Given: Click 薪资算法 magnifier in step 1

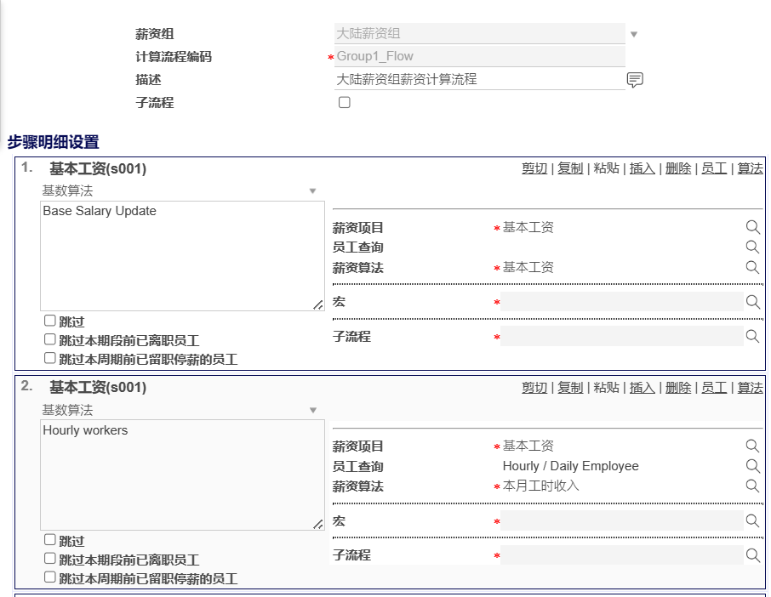Looking at the screenshot, I should [752, 267].
